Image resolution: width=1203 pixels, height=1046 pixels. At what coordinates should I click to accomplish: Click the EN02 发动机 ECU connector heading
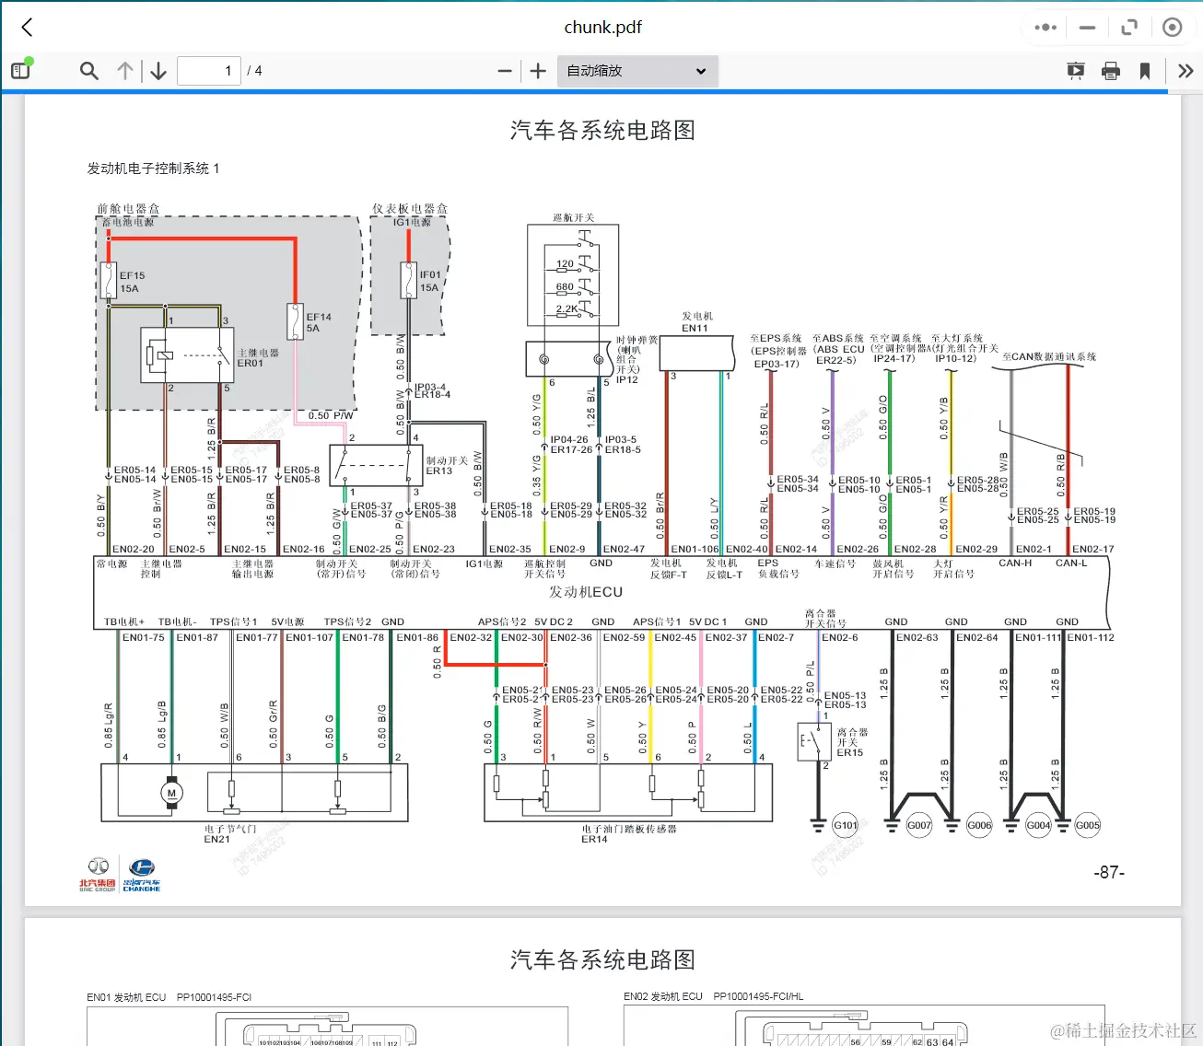[713, 996]
